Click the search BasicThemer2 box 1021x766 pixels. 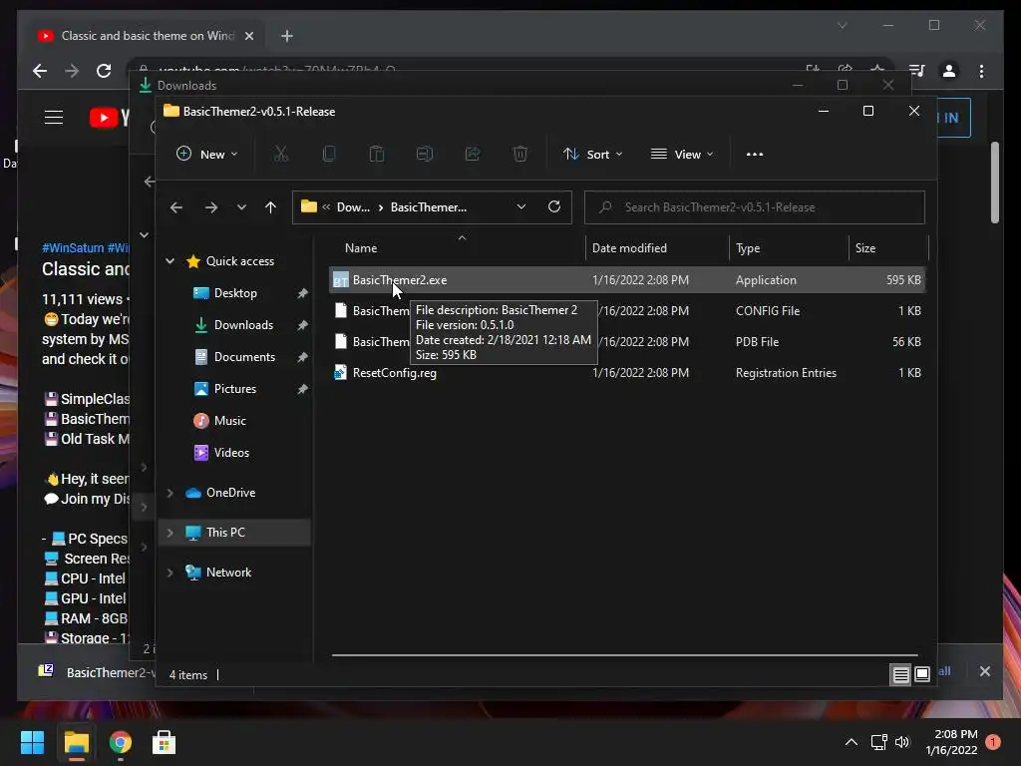point(755,207)
